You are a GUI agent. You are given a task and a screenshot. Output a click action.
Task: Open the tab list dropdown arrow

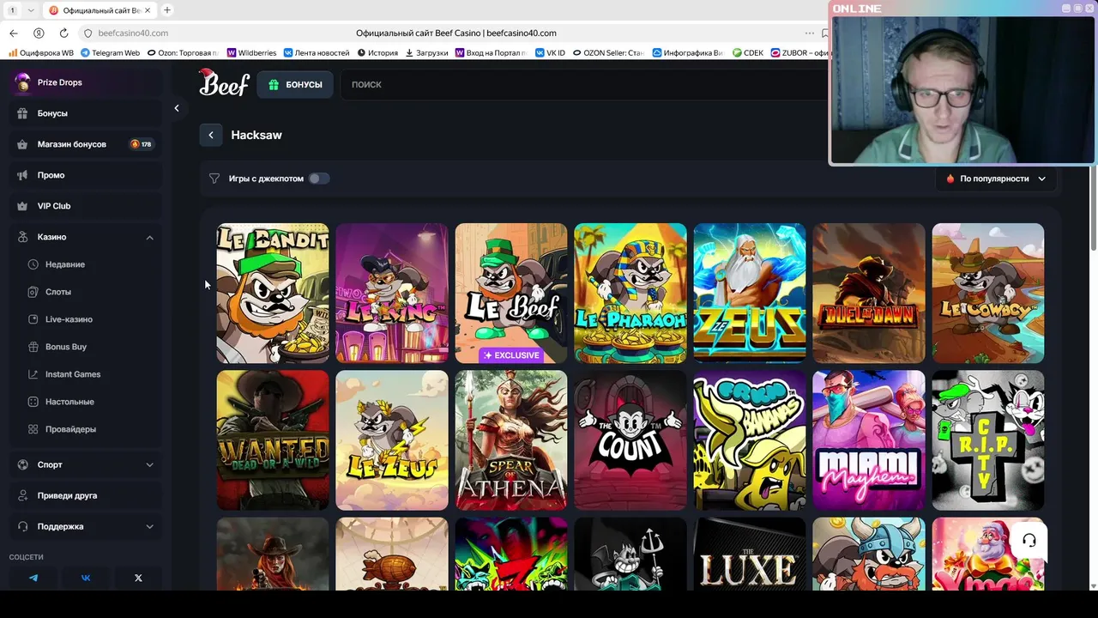(31, 10)
